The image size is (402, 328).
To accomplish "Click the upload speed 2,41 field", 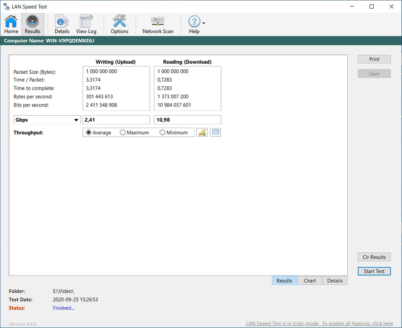I will point(116,120).
